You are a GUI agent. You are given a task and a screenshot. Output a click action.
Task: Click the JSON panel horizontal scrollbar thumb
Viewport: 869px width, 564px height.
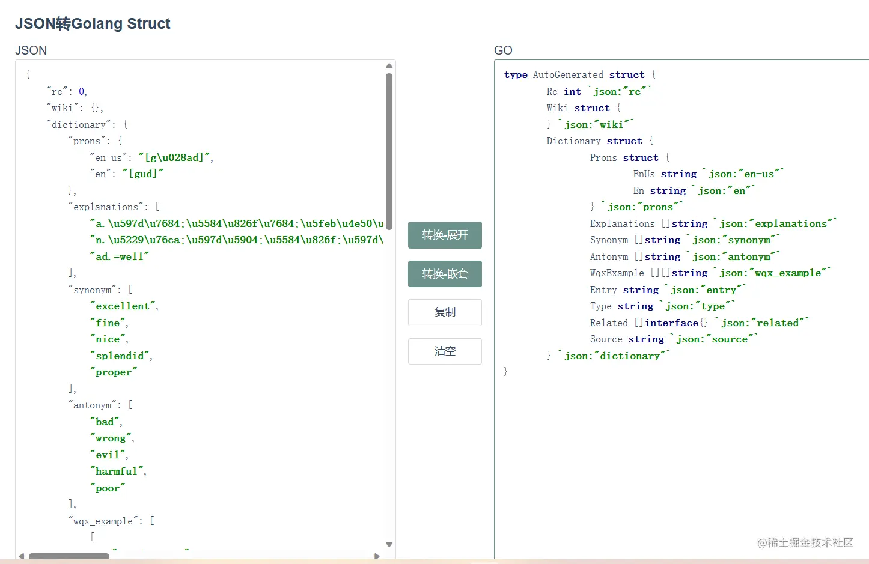[x=69, y=556]
